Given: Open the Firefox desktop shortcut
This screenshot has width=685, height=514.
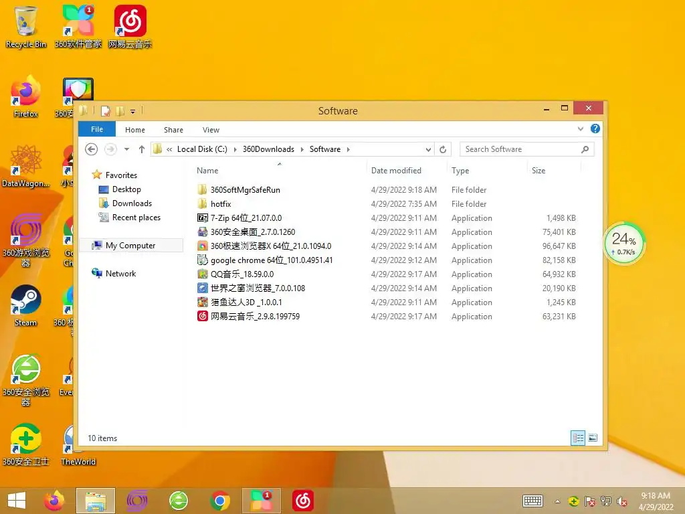Looking at the screenshot, I should click(x=26, y=96).
